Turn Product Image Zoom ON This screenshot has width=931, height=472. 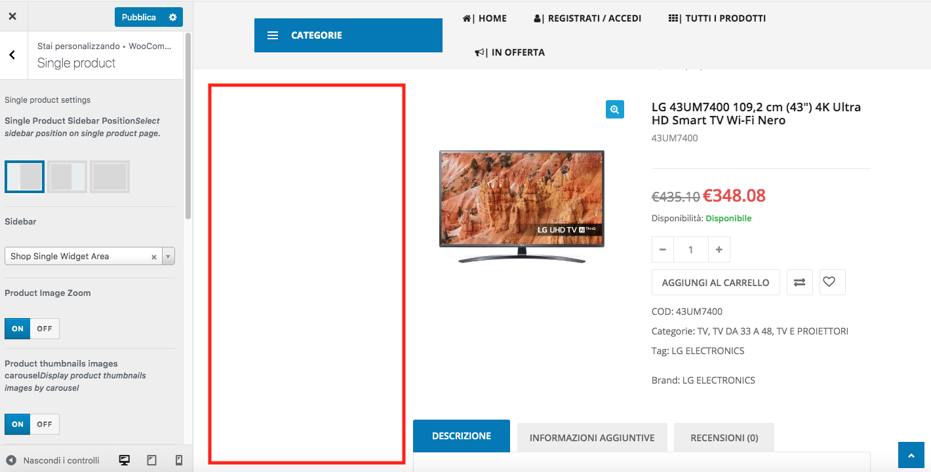point(18,329)
